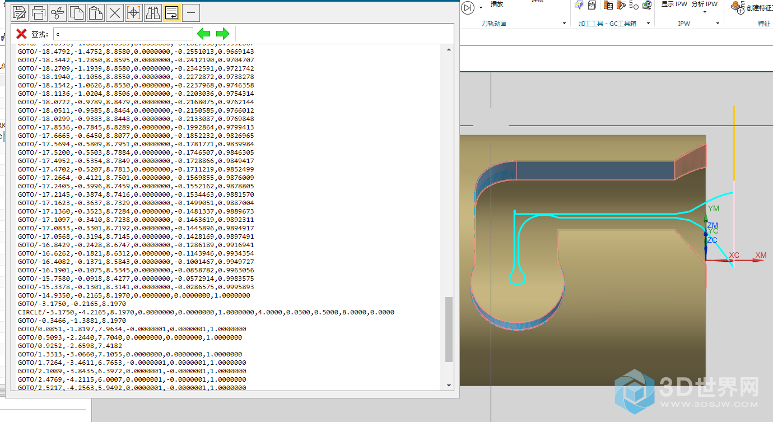
Task: Click the listing vertical scrollbar thumb
Action: coord(449,330)
